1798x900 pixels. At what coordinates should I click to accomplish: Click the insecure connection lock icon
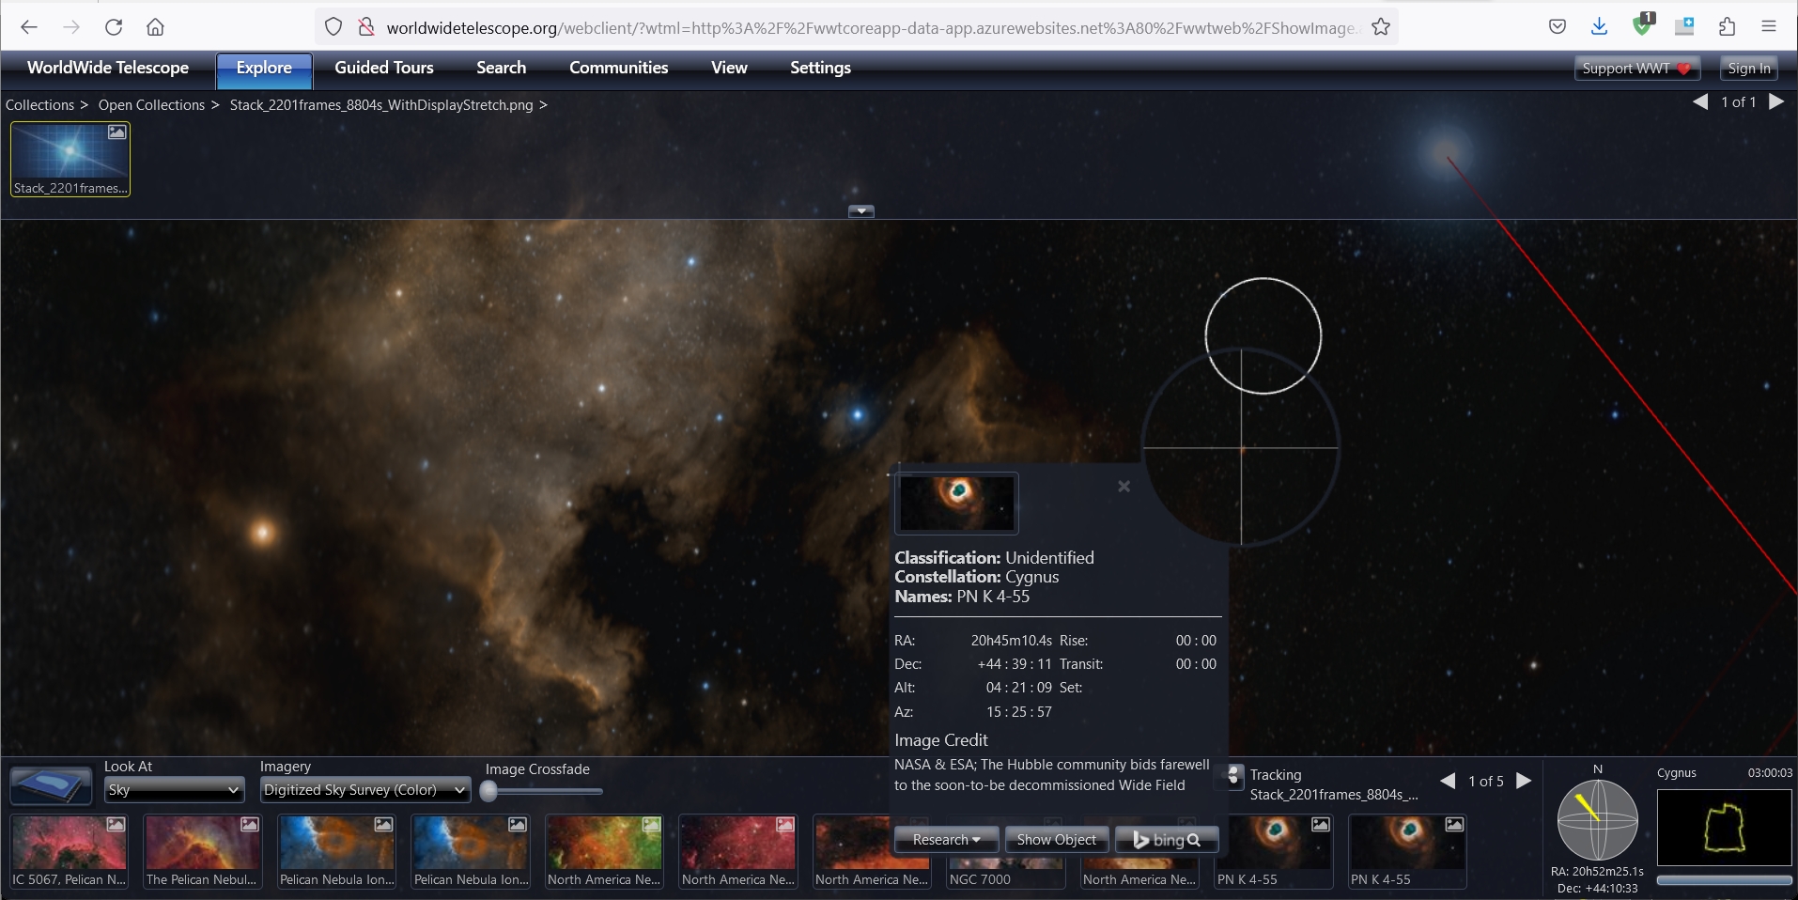(366, 27)
